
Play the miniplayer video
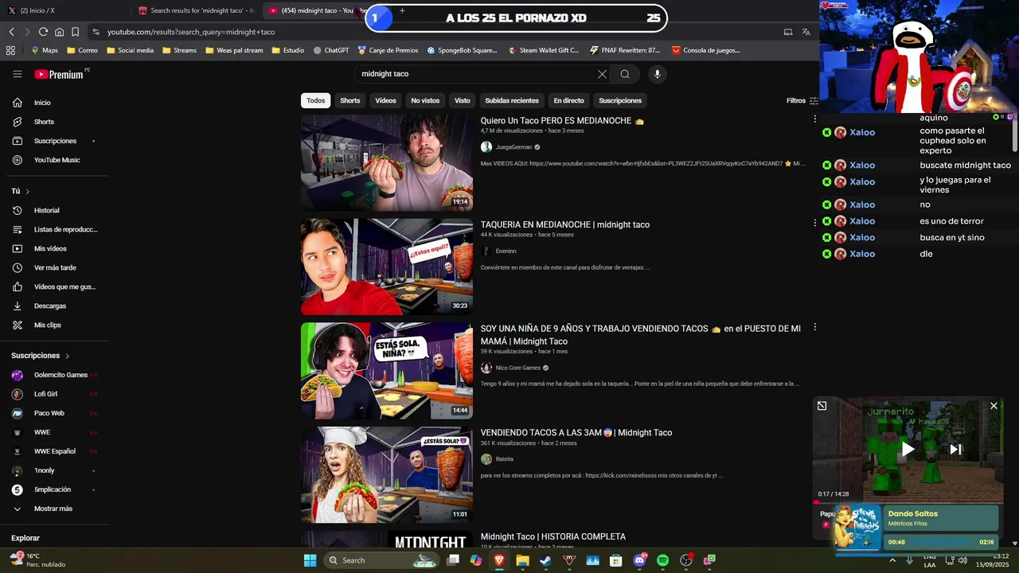[x=908, y=449]
